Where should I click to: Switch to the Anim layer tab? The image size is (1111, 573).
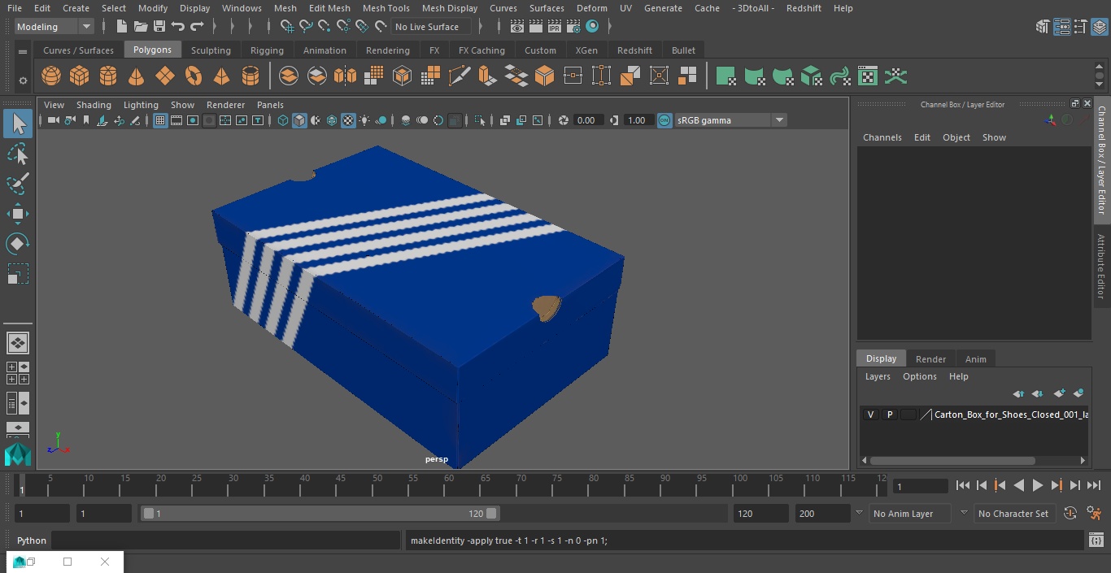975,359
